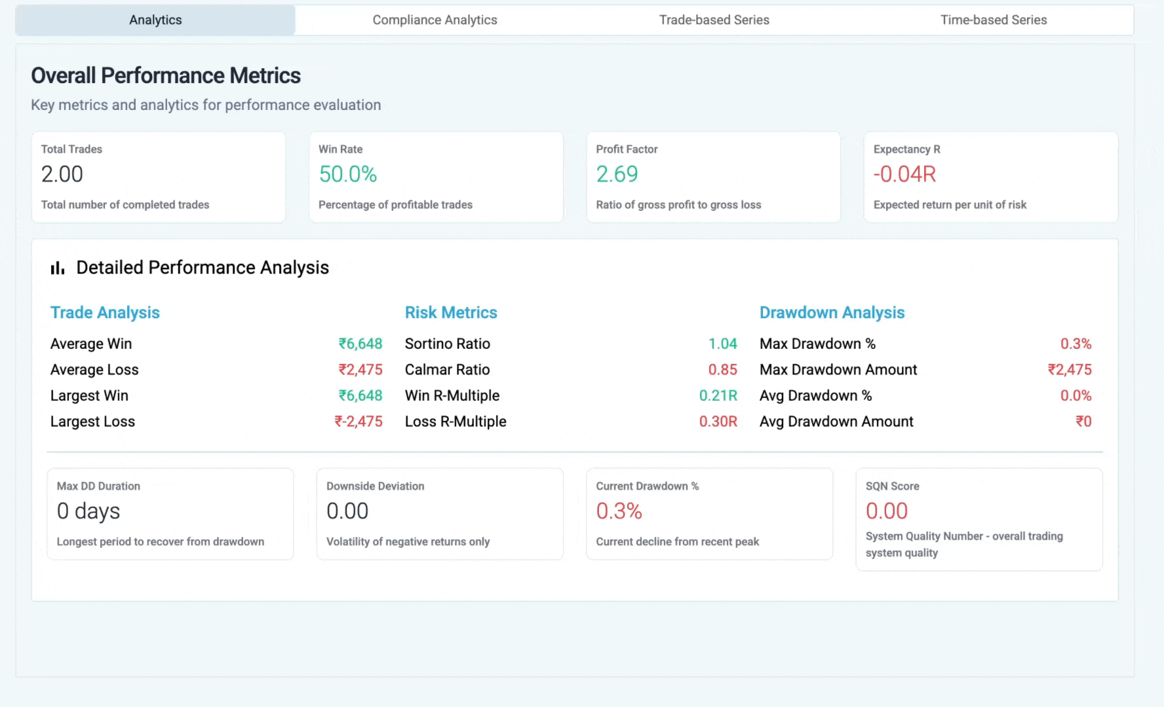
Task: Switch to the Compliance Analytics tab
Action: 435,20
